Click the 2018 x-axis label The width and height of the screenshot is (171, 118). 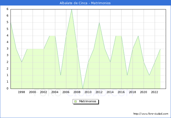tap(133, 92)
